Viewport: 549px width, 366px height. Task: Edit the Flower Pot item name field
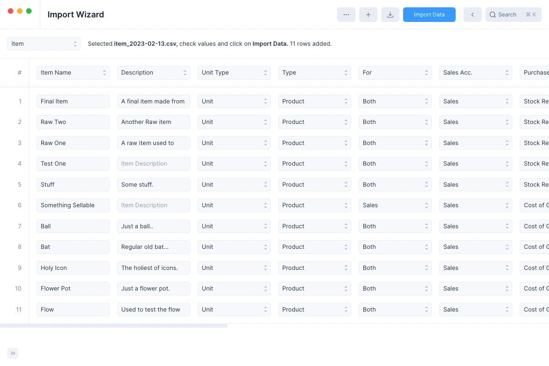click(x=73, y=289)
